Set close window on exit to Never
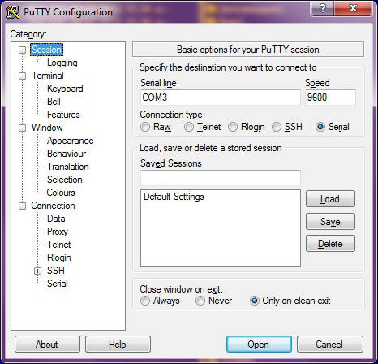This screenshot has width=378, height=364. pyautogui.click(x=200, y=301)
